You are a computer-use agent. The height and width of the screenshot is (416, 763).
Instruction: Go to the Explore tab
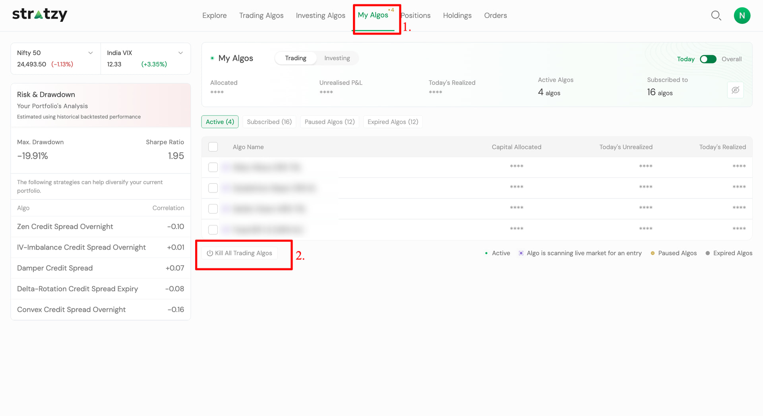[215, 15]
